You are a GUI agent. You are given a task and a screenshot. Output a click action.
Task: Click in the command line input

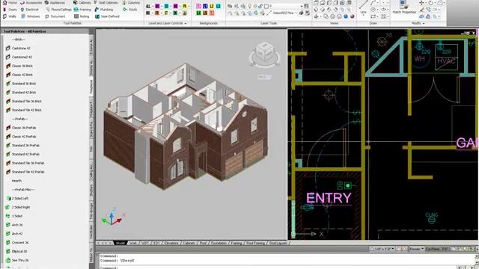[x=278, y=268]
